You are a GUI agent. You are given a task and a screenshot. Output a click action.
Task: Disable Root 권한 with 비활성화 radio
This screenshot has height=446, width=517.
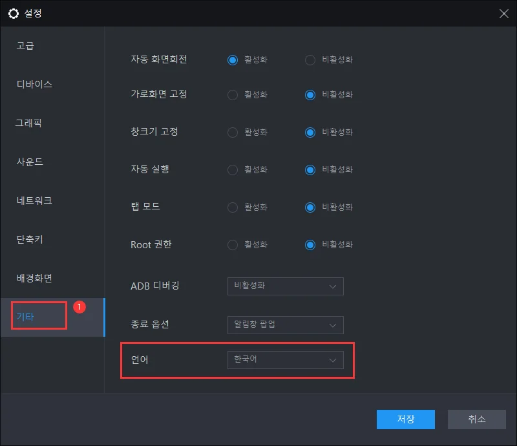(310, 245)
